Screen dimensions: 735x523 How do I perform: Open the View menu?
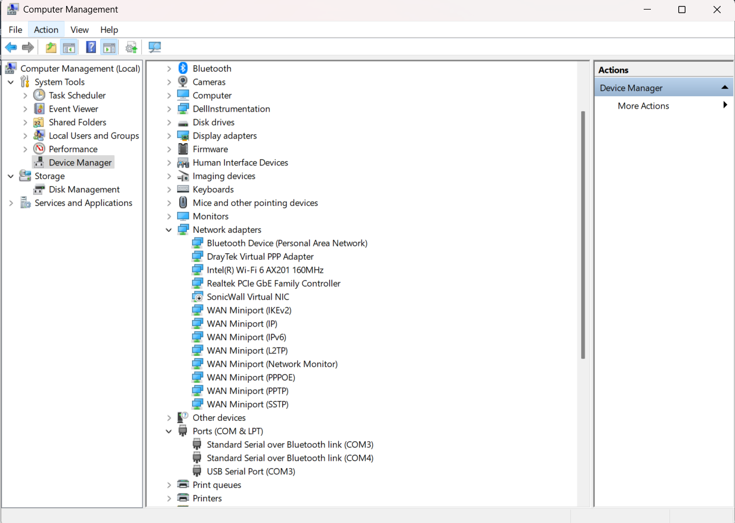coord(79,30)
